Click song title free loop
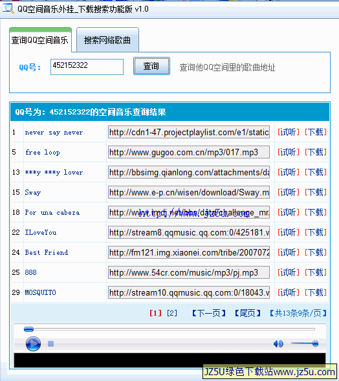339x381 pixels. pos(42,153)
